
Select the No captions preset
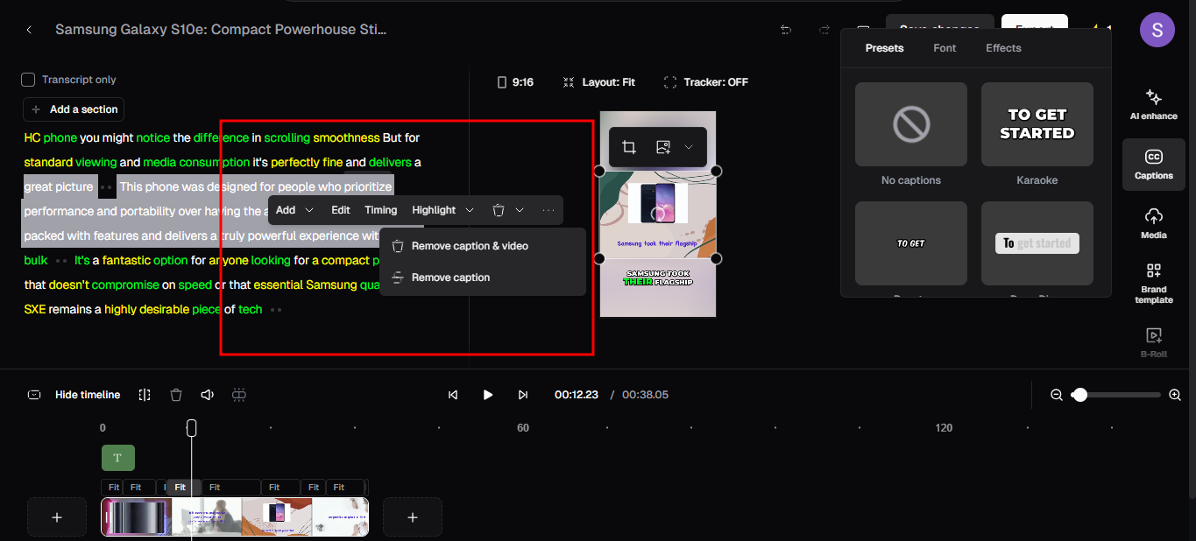coord(911,124)
